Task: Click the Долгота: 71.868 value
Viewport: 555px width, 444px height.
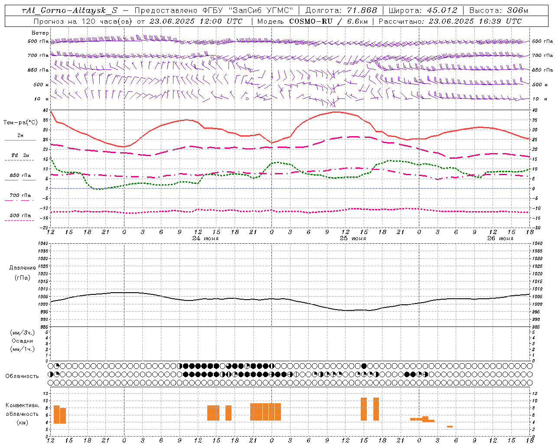Action: [x=341, y=10]
